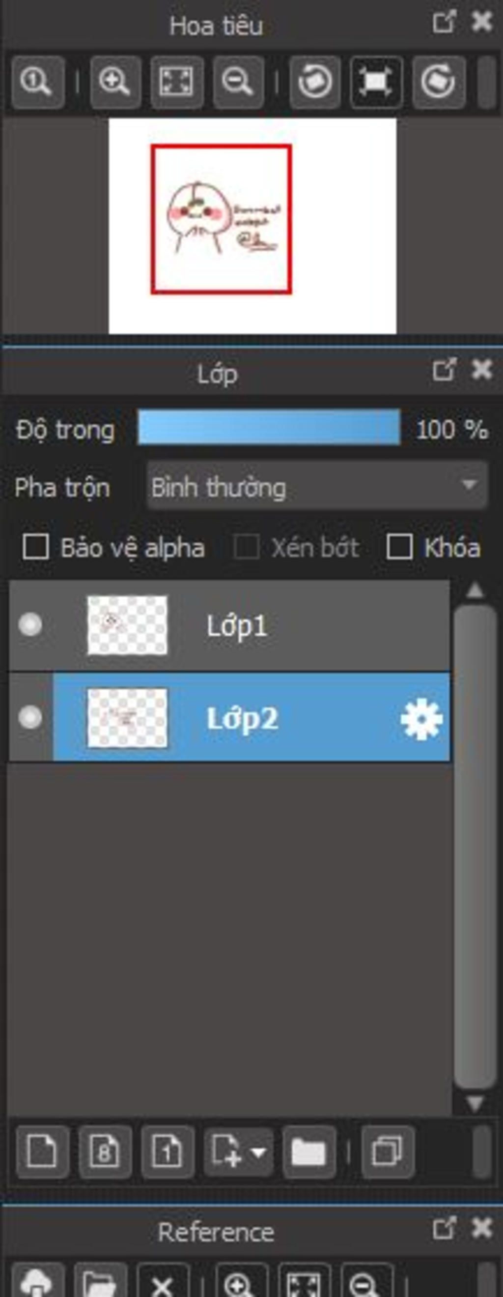Zoom in on the navigator
The height and width of the screenshot is (1297, 503).
(x=115, y=82)
